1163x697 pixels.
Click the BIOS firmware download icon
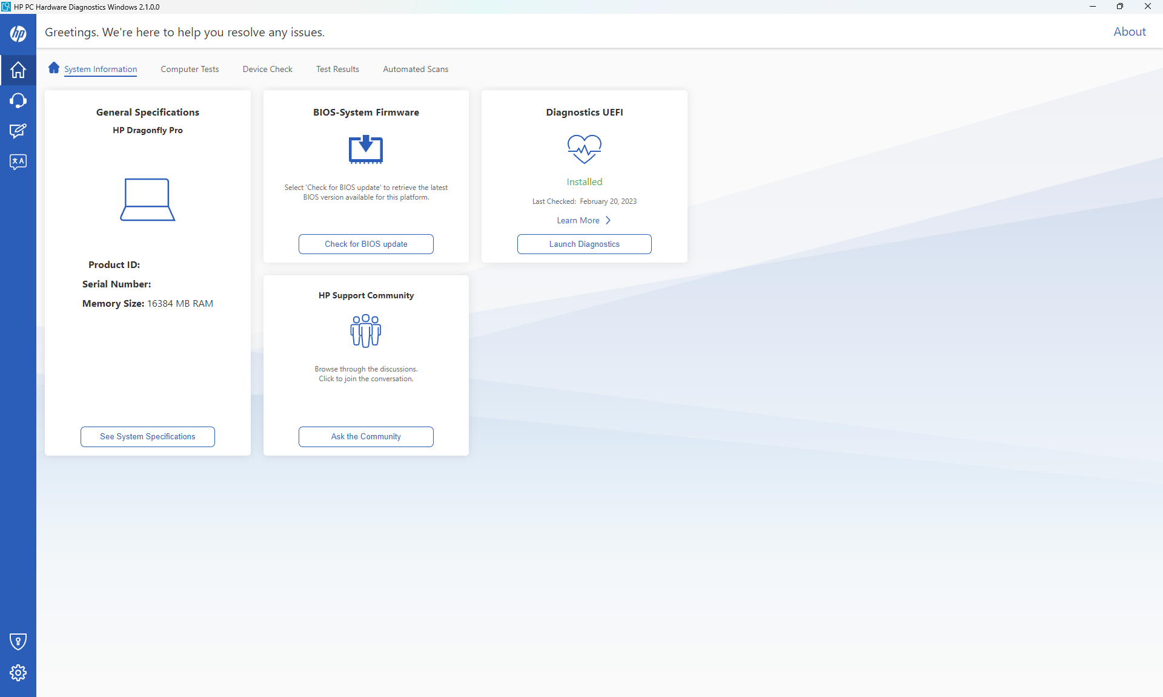point(366,149)
